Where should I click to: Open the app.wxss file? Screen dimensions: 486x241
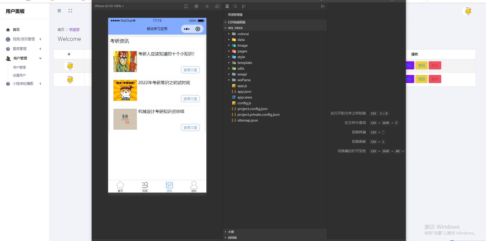coord(275,97)
